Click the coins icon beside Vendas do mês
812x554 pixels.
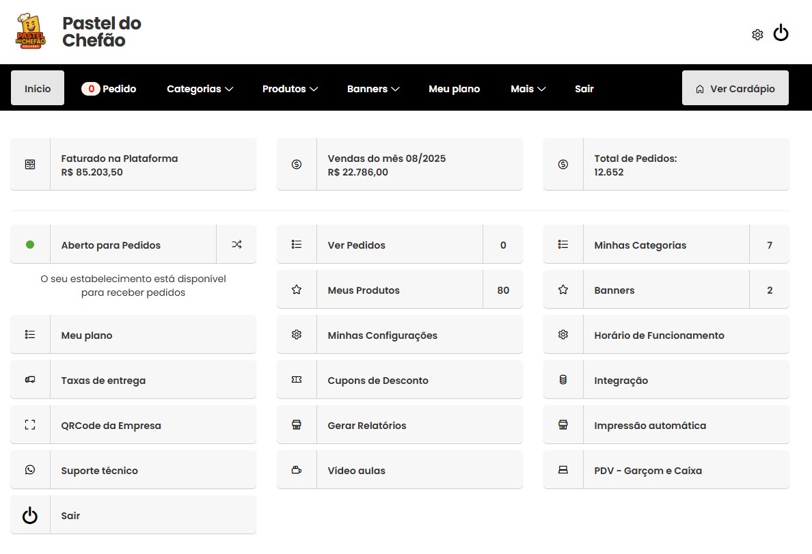[x=296, y=164]
